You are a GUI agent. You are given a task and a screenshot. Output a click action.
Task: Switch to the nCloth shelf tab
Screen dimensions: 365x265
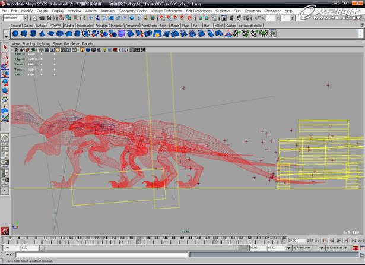218,25
